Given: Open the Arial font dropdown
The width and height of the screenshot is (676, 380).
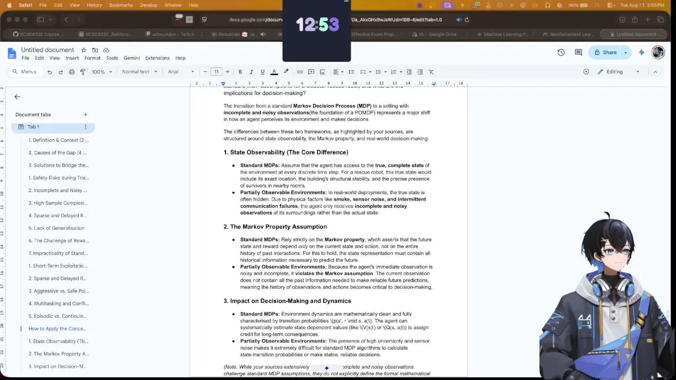Looking at the screenshot, I should pos(181,72).
